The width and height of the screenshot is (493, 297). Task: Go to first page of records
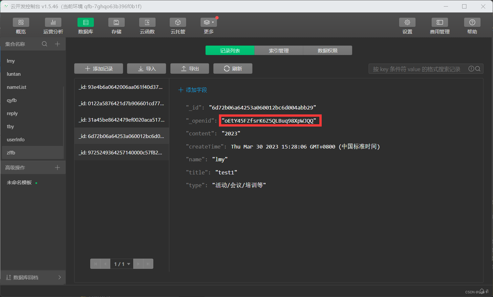click(96, 264)
